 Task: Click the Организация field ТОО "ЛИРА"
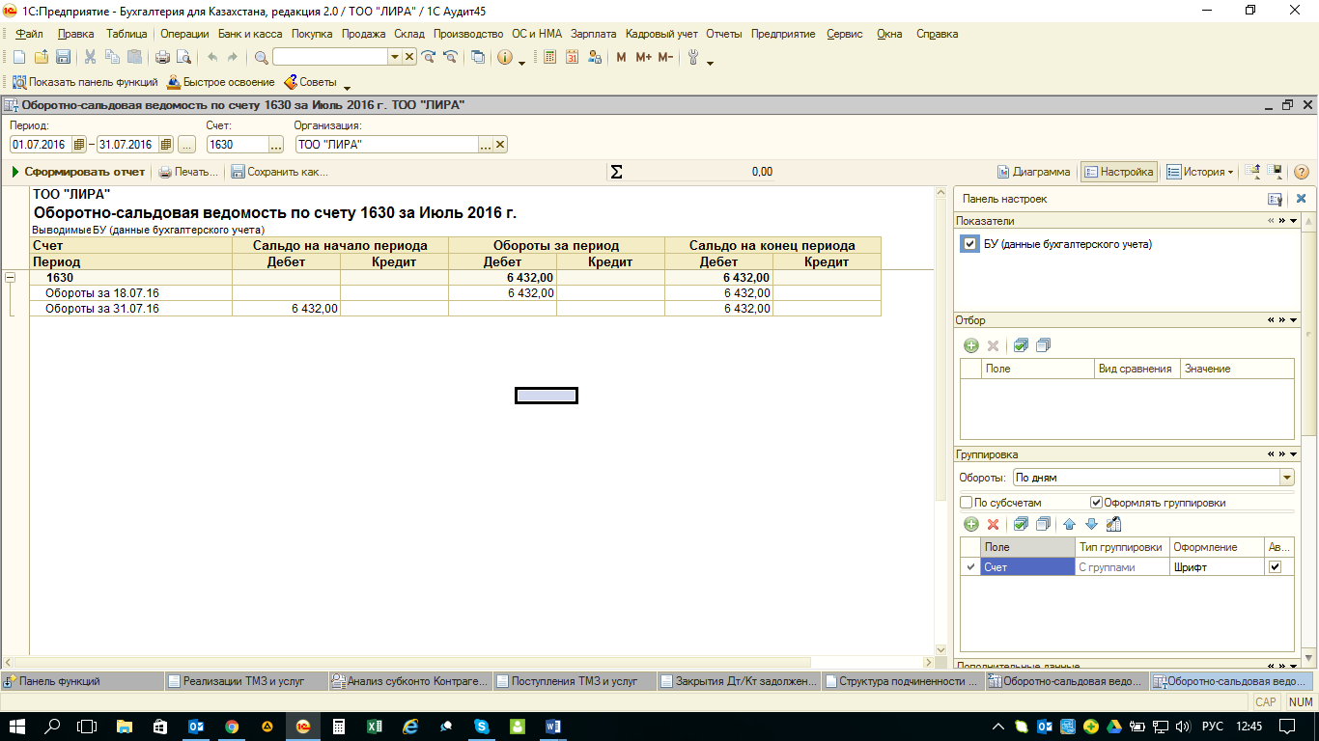pos(386,145)
